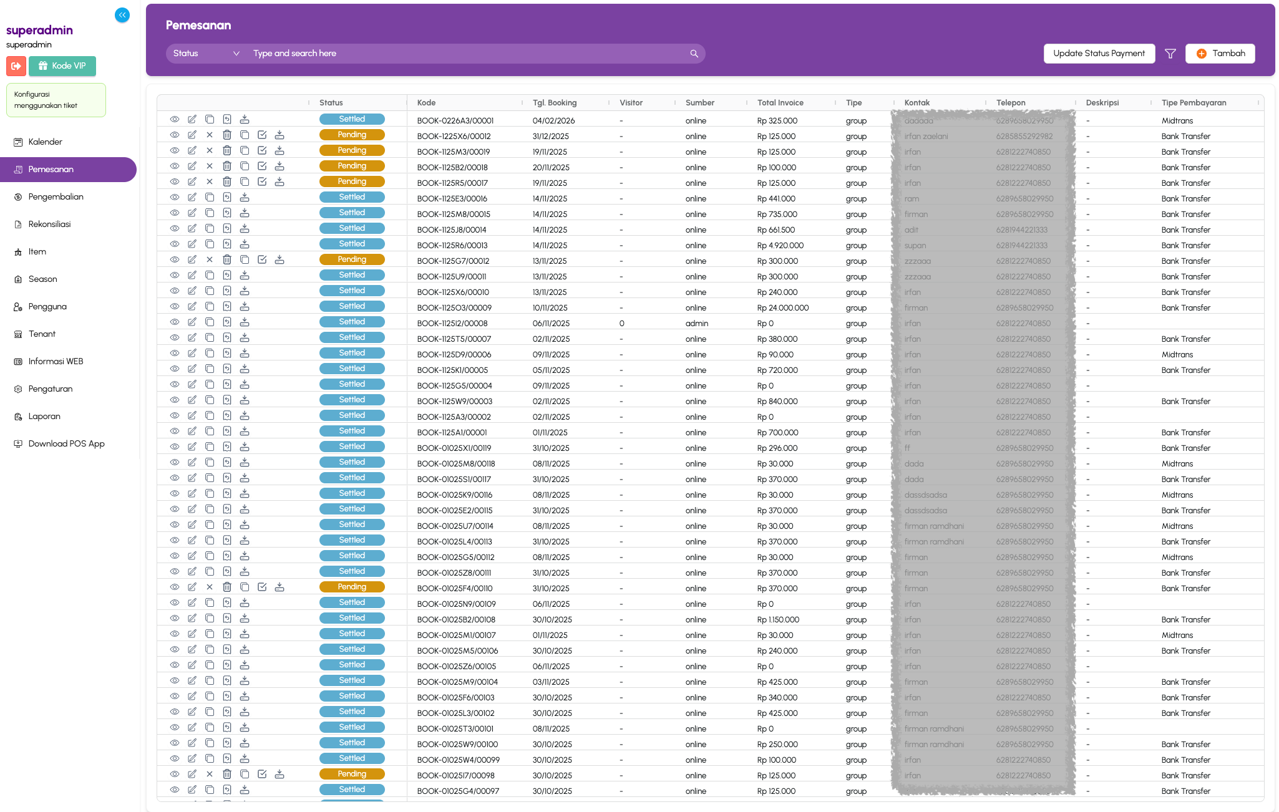This screenshot has width=1279, height=812.
Task: Select the download icon on booking BOOK-0226A3/00001
Action: 245,119
